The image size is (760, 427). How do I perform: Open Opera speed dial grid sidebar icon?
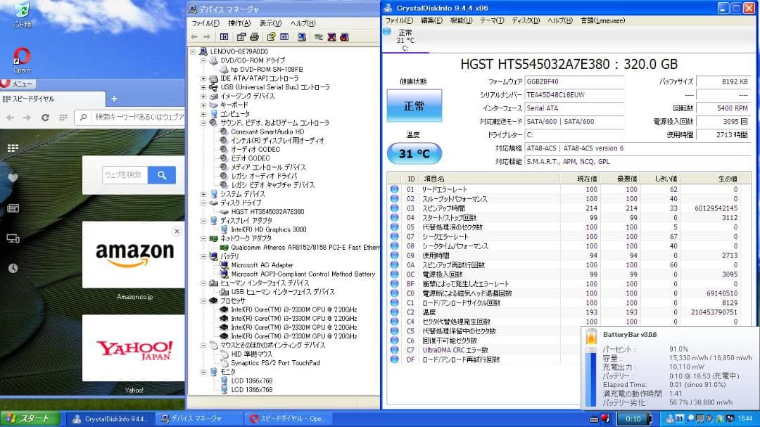13,148
